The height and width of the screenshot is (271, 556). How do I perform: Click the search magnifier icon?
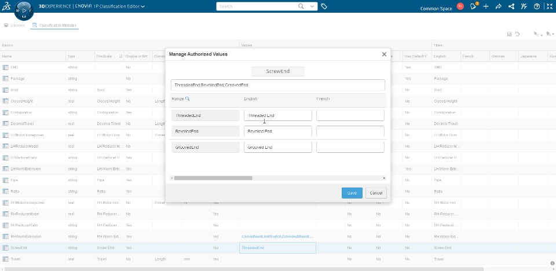(301, 6)
